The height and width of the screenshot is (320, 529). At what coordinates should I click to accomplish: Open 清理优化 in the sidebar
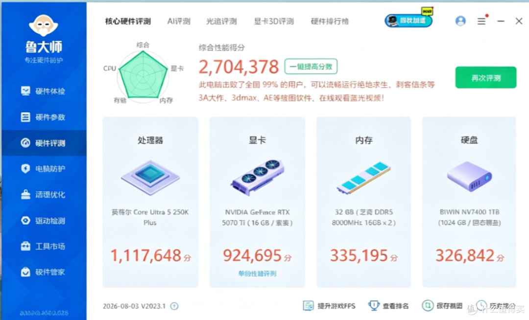tap(44, 194)
